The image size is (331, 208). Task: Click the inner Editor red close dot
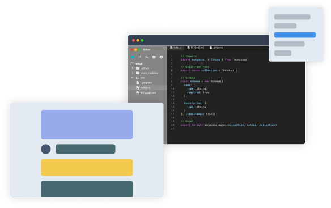pos(131,50)
